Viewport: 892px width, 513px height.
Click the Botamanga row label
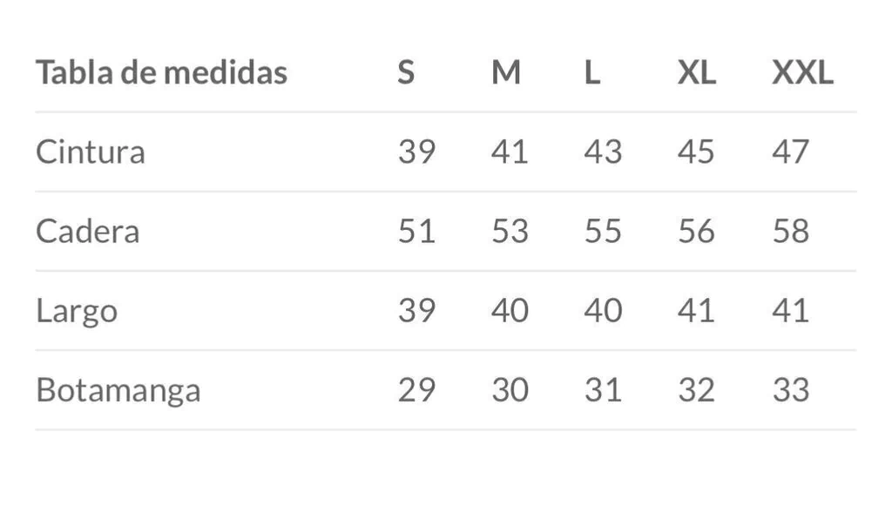[x=118, y=391]
